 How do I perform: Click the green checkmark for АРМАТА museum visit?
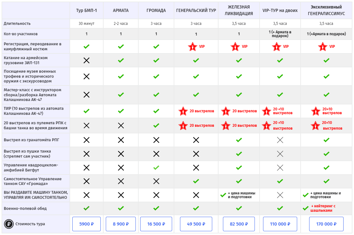(121, 76)
